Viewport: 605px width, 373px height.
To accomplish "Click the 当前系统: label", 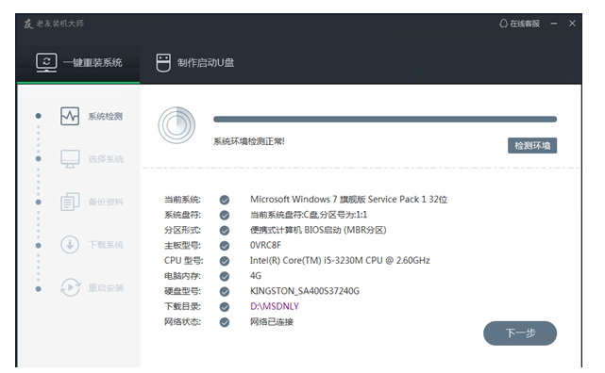I will pyautogui.click(x=182, y=200).
